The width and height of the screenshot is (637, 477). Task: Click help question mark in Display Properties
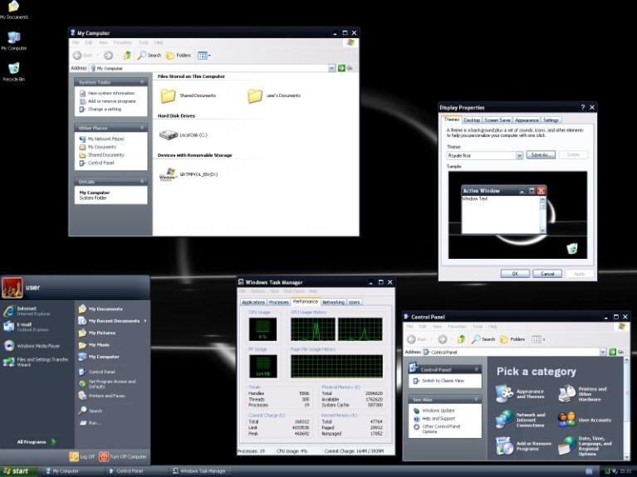point(582,107)
